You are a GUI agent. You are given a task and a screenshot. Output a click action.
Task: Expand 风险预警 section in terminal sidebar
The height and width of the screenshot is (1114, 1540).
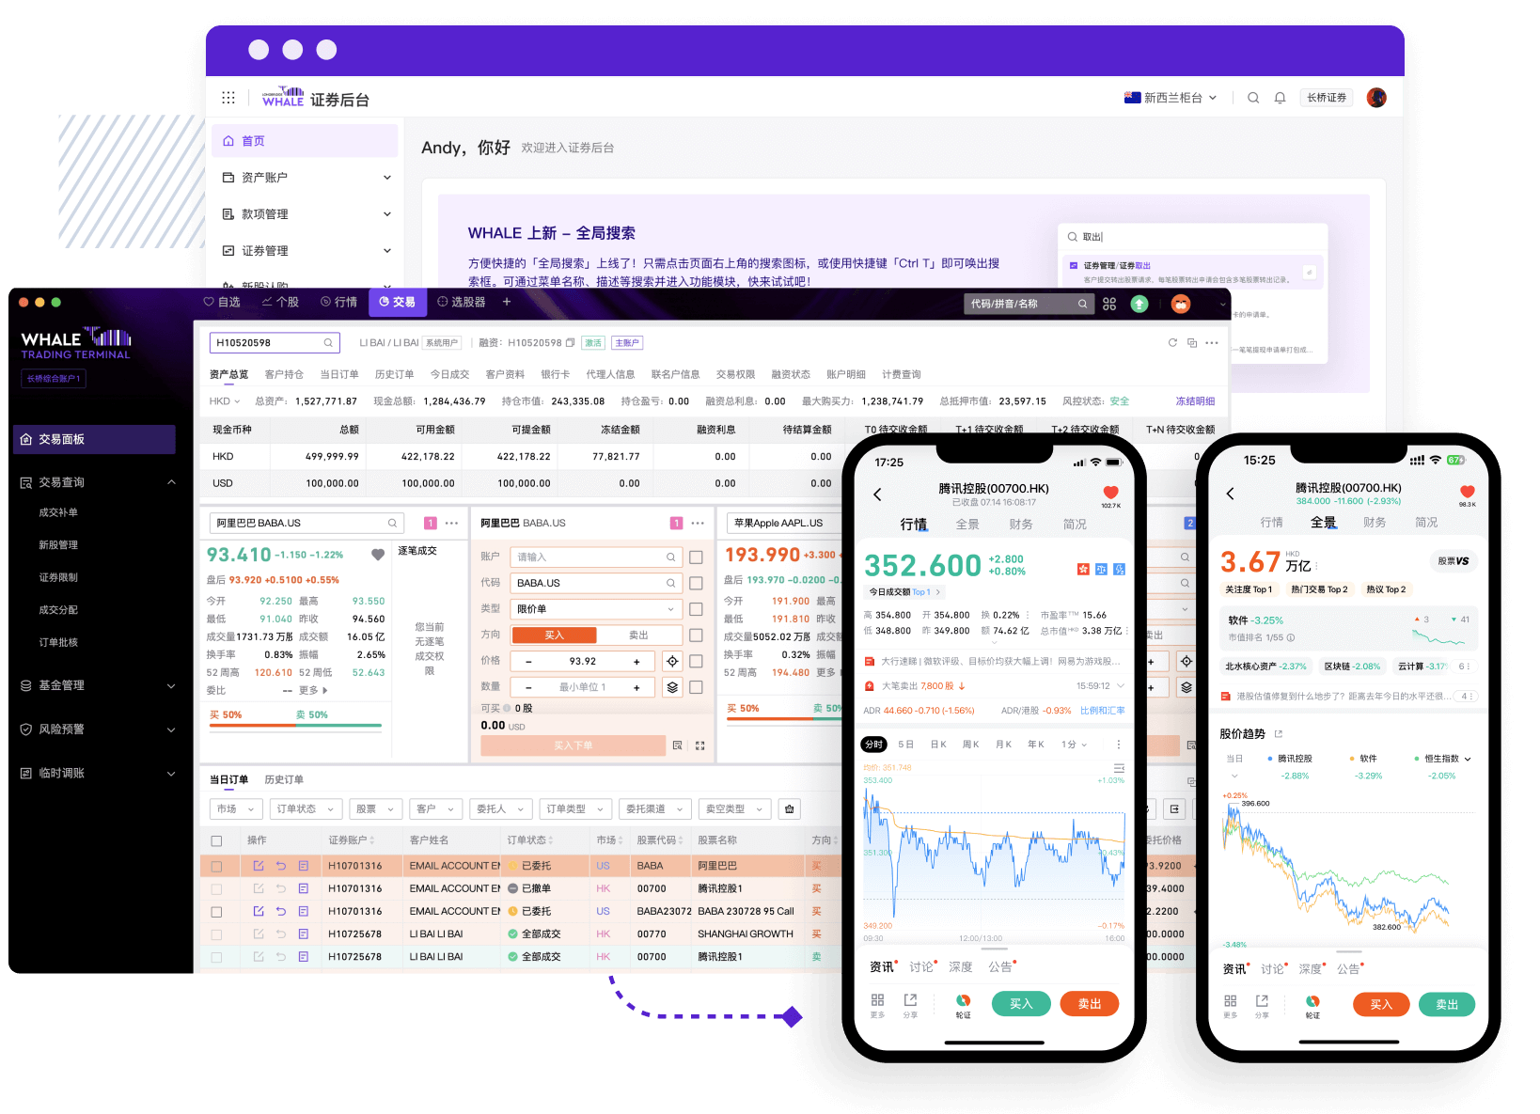[x=171, y=730]
